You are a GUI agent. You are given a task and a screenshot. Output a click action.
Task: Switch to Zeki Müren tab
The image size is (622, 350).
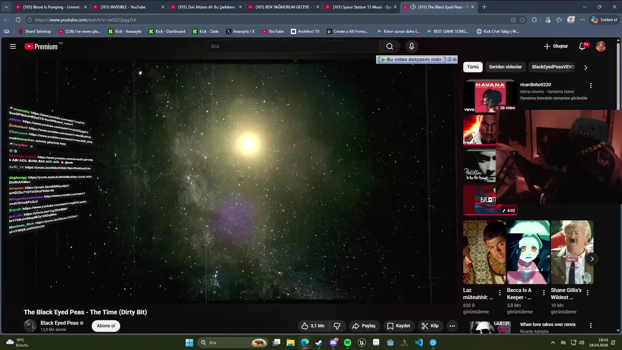tap(205, 7)
